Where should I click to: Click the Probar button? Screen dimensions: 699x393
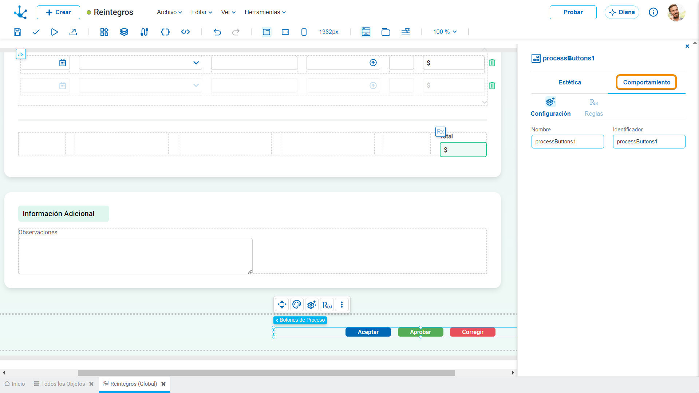click(x=573, y=12)
